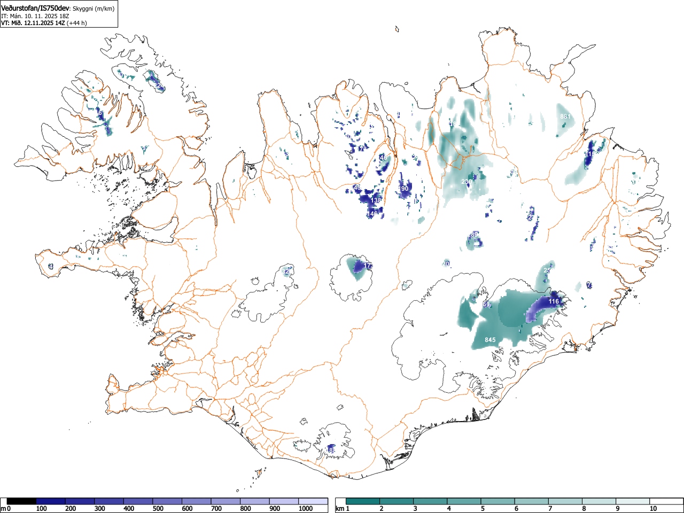
Task: Pick the 8–9 km legend swatch
Action: [x=599, y=501]
